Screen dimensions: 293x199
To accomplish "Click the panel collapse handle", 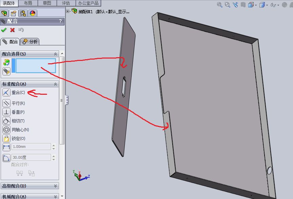I will (x=67, y=100).
